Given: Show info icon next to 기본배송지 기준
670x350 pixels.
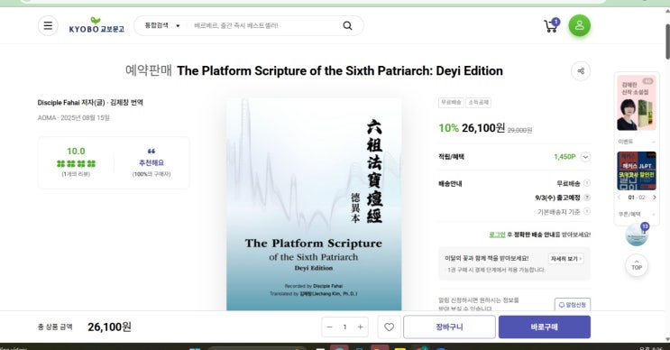Looking at the screenshot, I should (x=587, y=211).
